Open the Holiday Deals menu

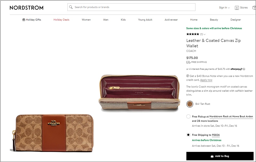[61, 20]
